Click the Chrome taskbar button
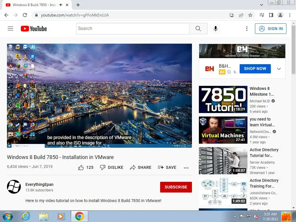The width and height of the screenshot is (296, 222). [79, 216]
